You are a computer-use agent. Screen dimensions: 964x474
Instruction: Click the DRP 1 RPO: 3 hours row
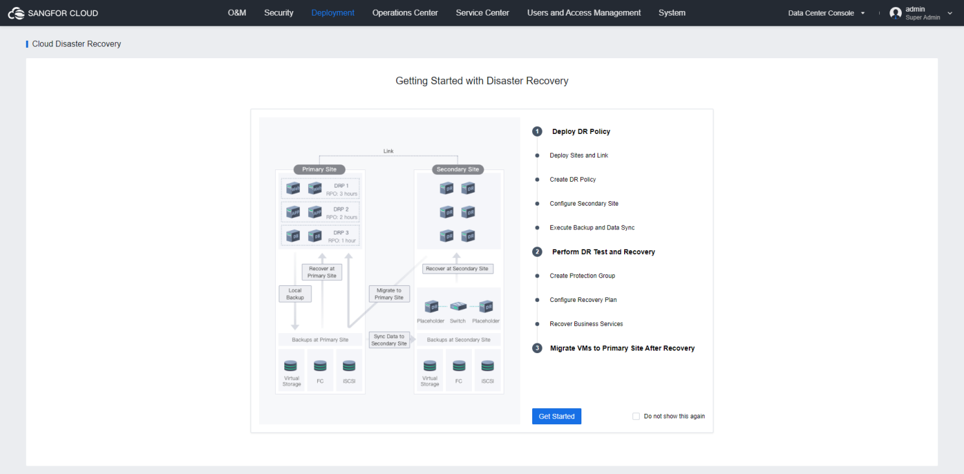coord(320,189)
